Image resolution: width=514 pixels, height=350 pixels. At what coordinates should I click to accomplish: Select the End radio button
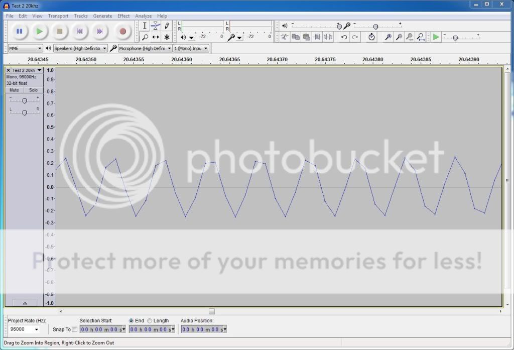tap(132, 321)
